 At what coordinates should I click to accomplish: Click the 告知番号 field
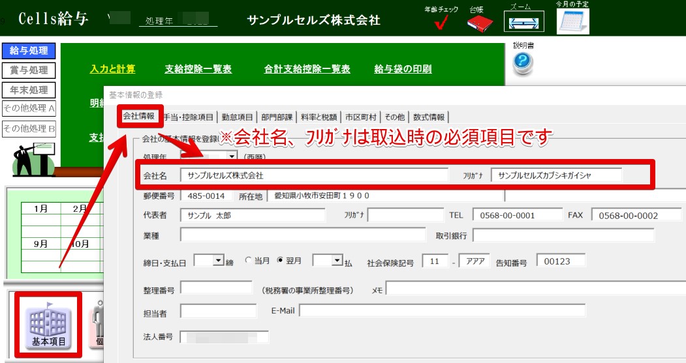point(561,261)
